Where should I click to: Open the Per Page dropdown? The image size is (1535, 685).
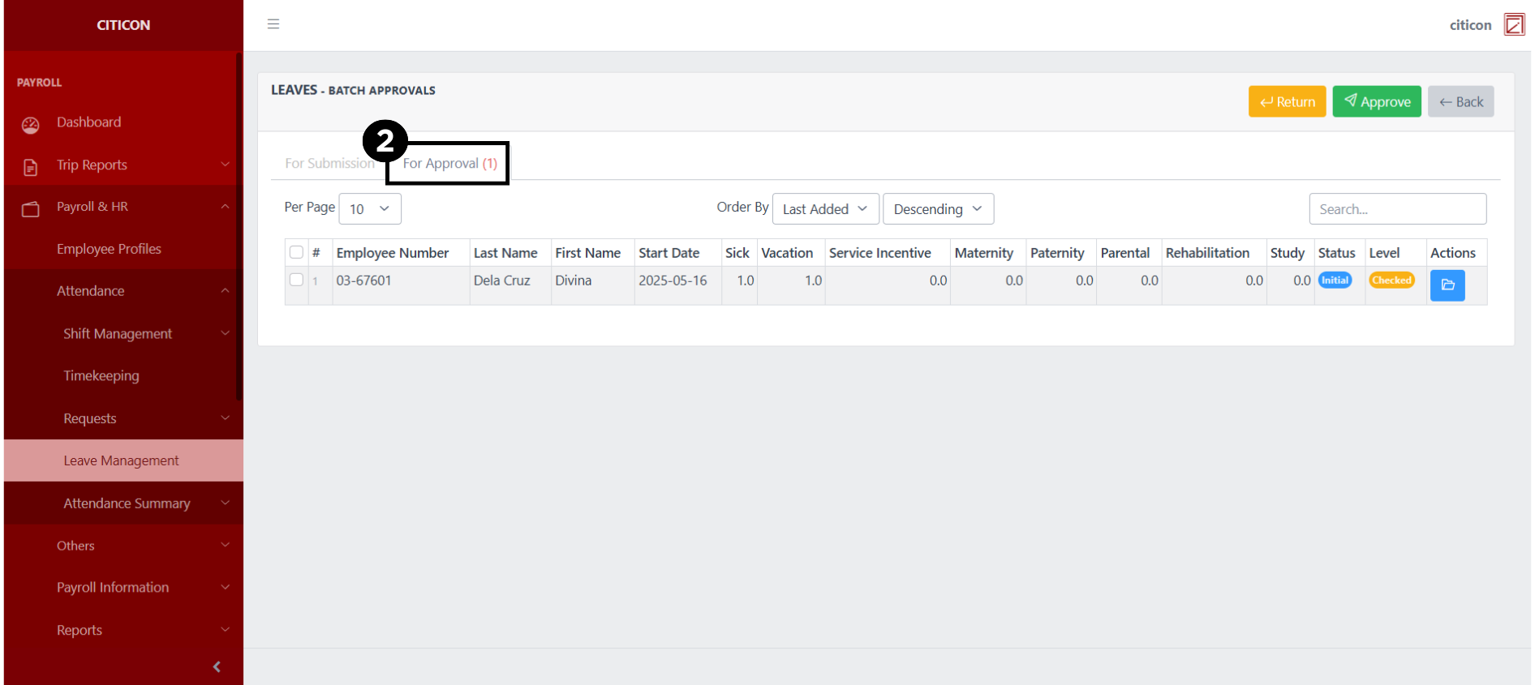pos(369,209)
